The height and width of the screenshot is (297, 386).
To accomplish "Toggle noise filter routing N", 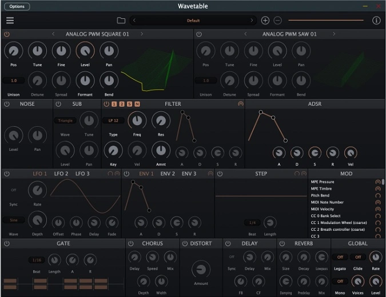I will [137, 104].
